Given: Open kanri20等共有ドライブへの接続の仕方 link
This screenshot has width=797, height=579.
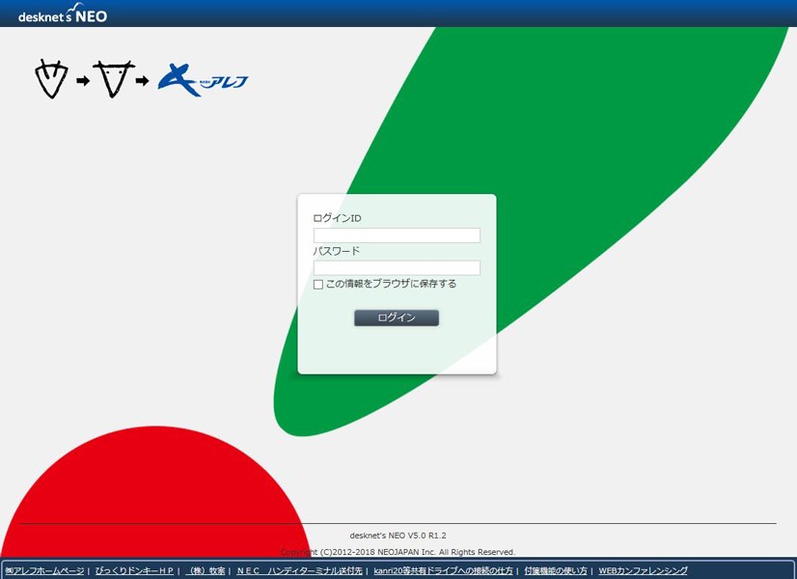Looking at the screenshot, I should click(x=443, y=571).
